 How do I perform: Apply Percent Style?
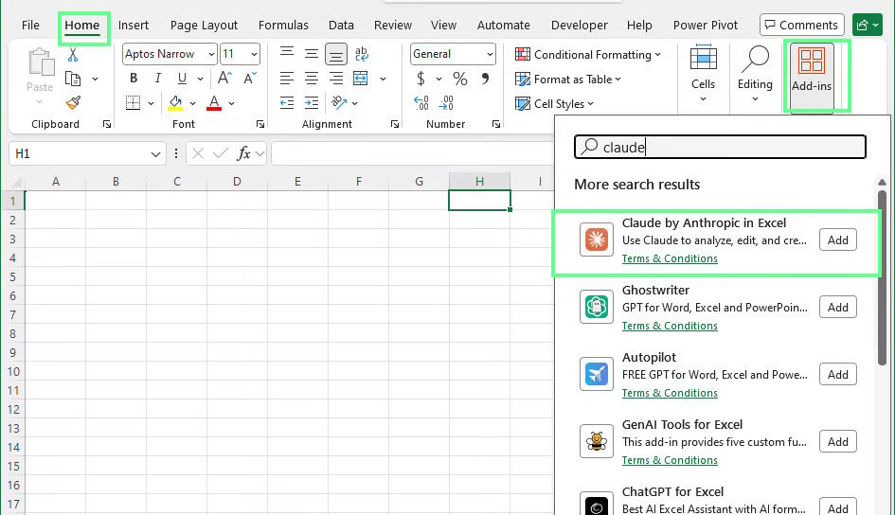point(460,79)
